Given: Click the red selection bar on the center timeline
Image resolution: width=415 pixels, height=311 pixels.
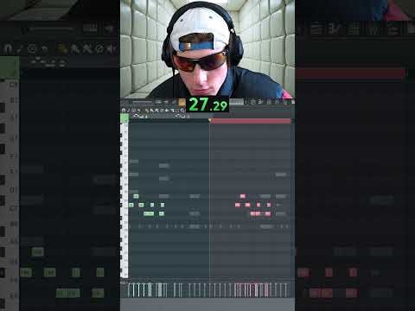Looking at the screenshot, I should click(x=251, y=121).
